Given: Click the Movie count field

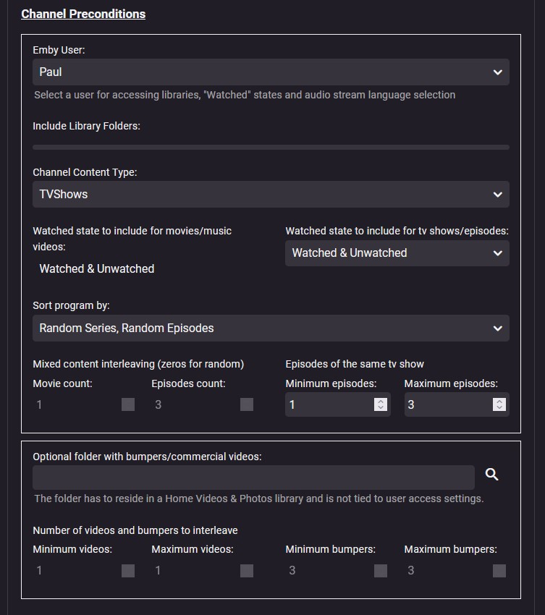Looking at the screenshot, I should pyautogui.click(x=76, y=405).
